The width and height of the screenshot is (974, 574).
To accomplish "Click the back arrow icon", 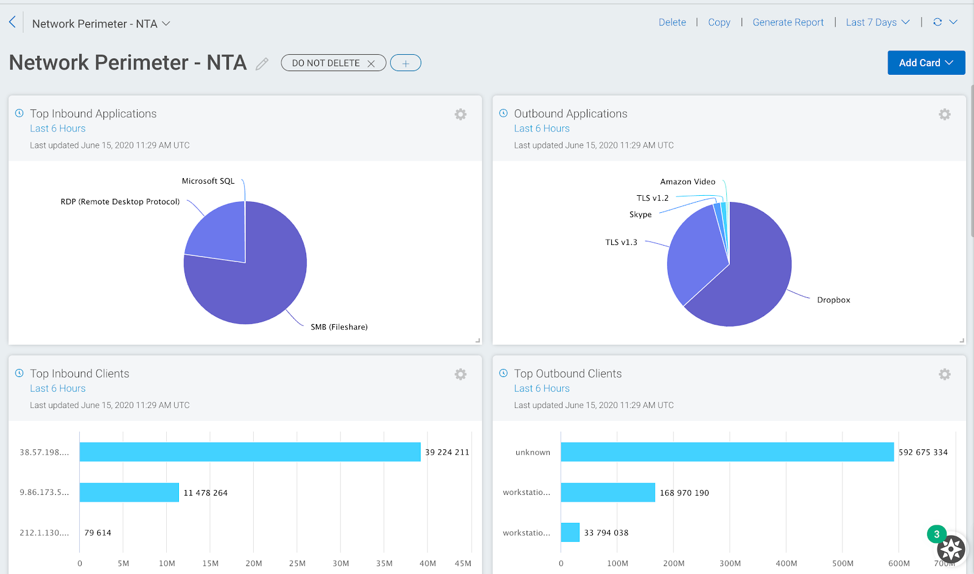I will coord(13,22).
